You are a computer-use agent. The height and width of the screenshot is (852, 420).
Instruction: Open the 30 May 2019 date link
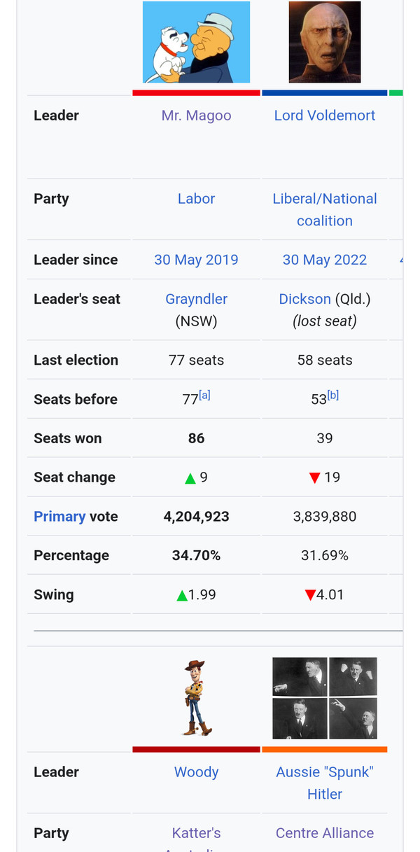196,260
